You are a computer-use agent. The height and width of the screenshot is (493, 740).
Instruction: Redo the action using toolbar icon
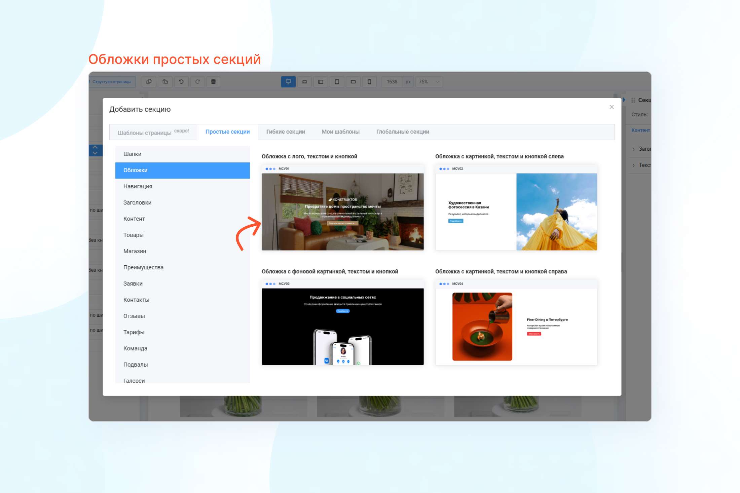[197, 82]
